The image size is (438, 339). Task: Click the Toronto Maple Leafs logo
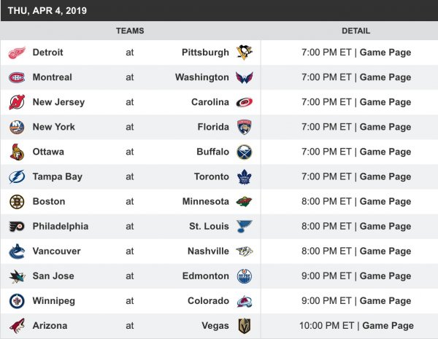pyautogui.click(x=244, y=176)
